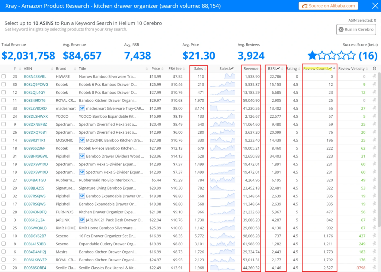
Task: Click the Review Count chart icon
Action: coord(330,69)
